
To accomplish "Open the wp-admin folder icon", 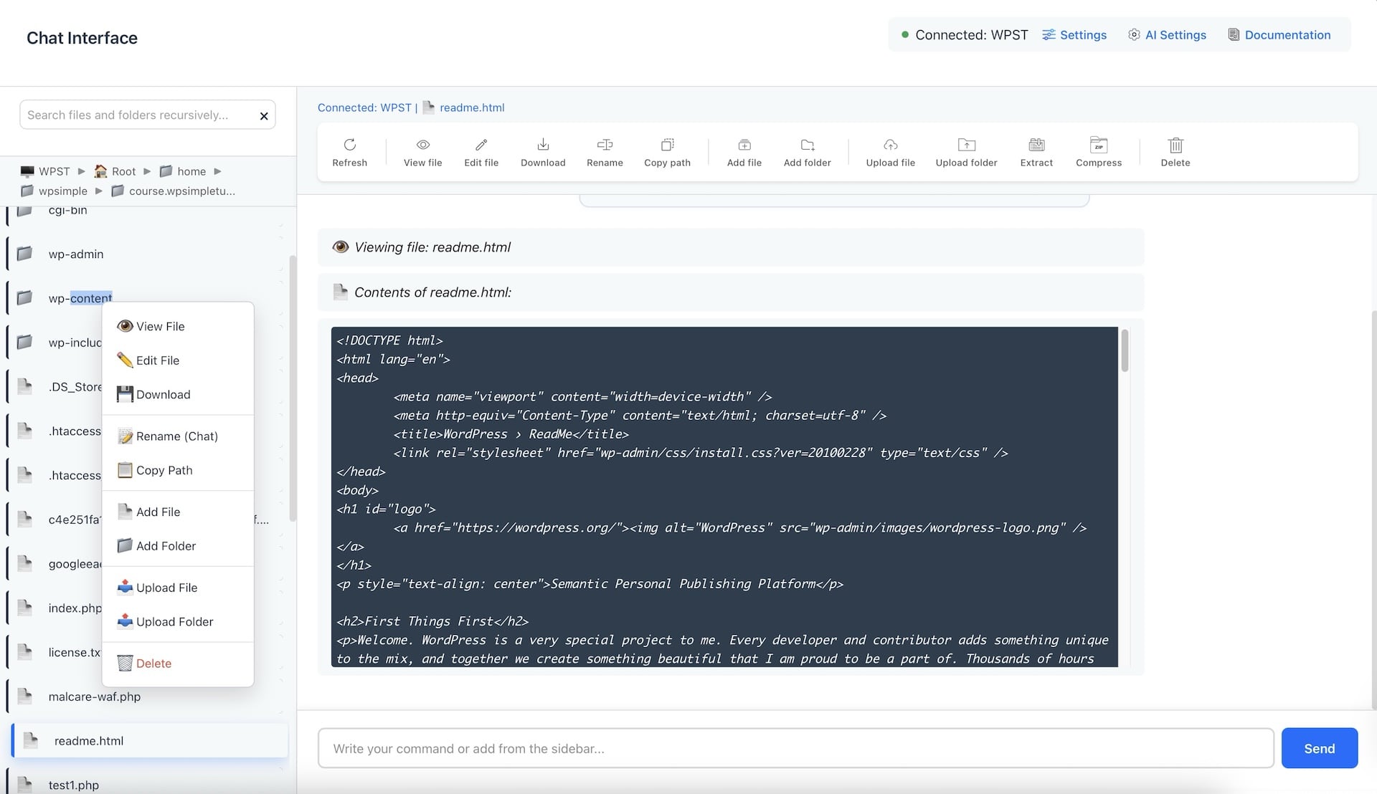I will 25,254.
